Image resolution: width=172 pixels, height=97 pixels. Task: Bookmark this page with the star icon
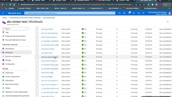click(x=144, y=5)
